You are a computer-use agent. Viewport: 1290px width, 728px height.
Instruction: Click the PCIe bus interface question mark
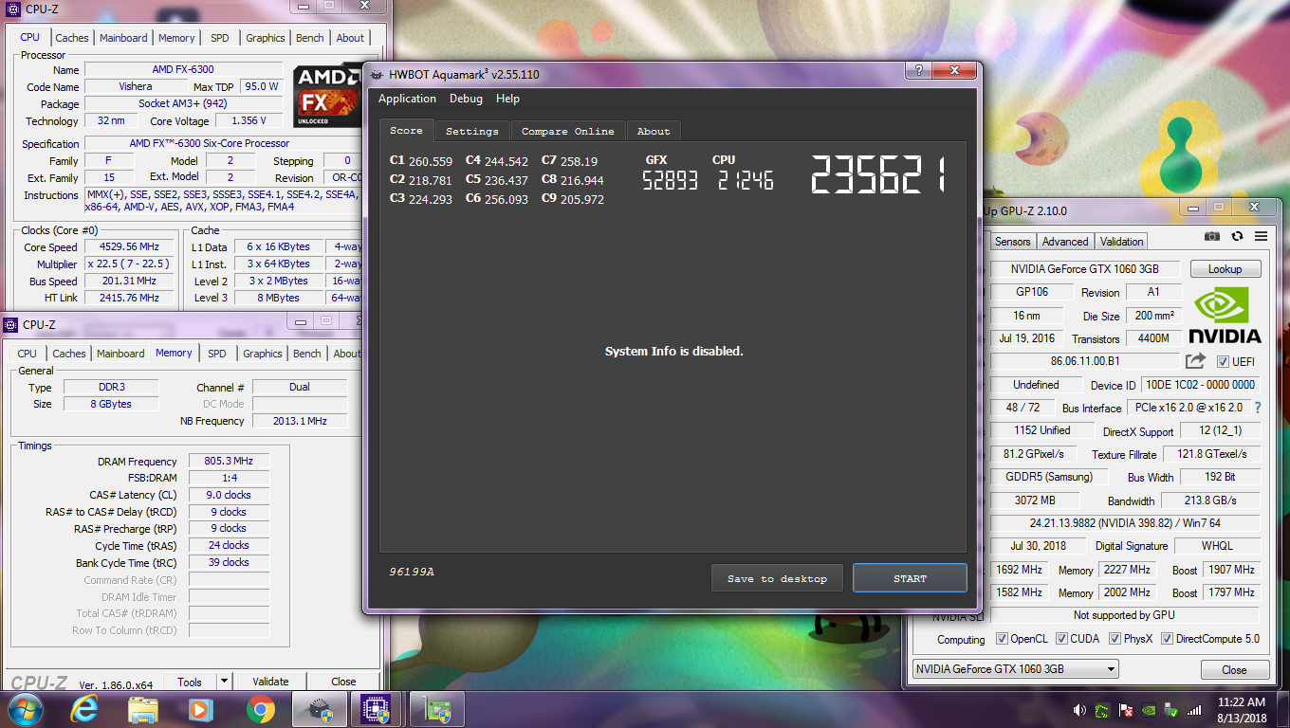tap(1258, 408)
